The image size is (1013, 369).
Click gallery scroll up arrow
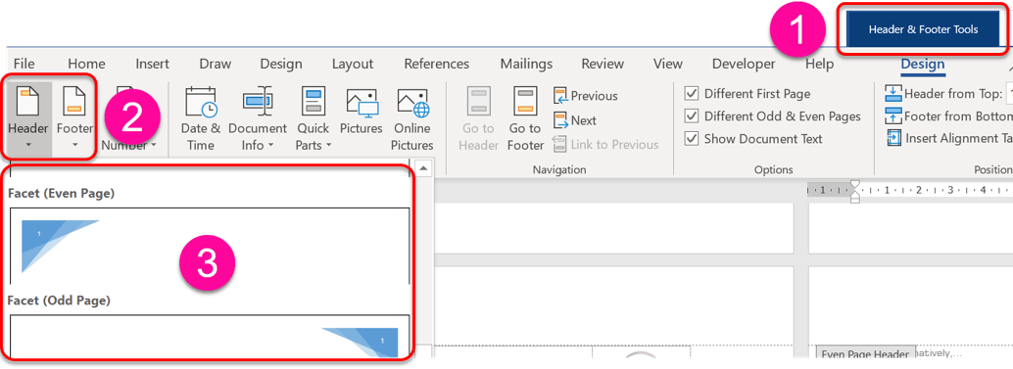click(424, 168)
